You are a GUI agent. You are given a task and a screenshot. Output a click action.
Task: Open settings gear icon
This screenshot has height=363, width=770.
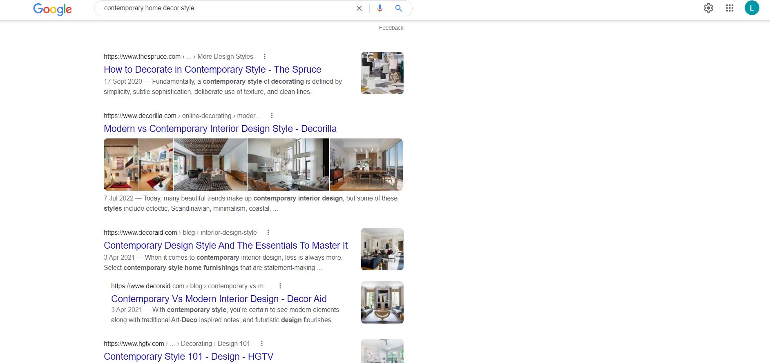pos(708,8)
